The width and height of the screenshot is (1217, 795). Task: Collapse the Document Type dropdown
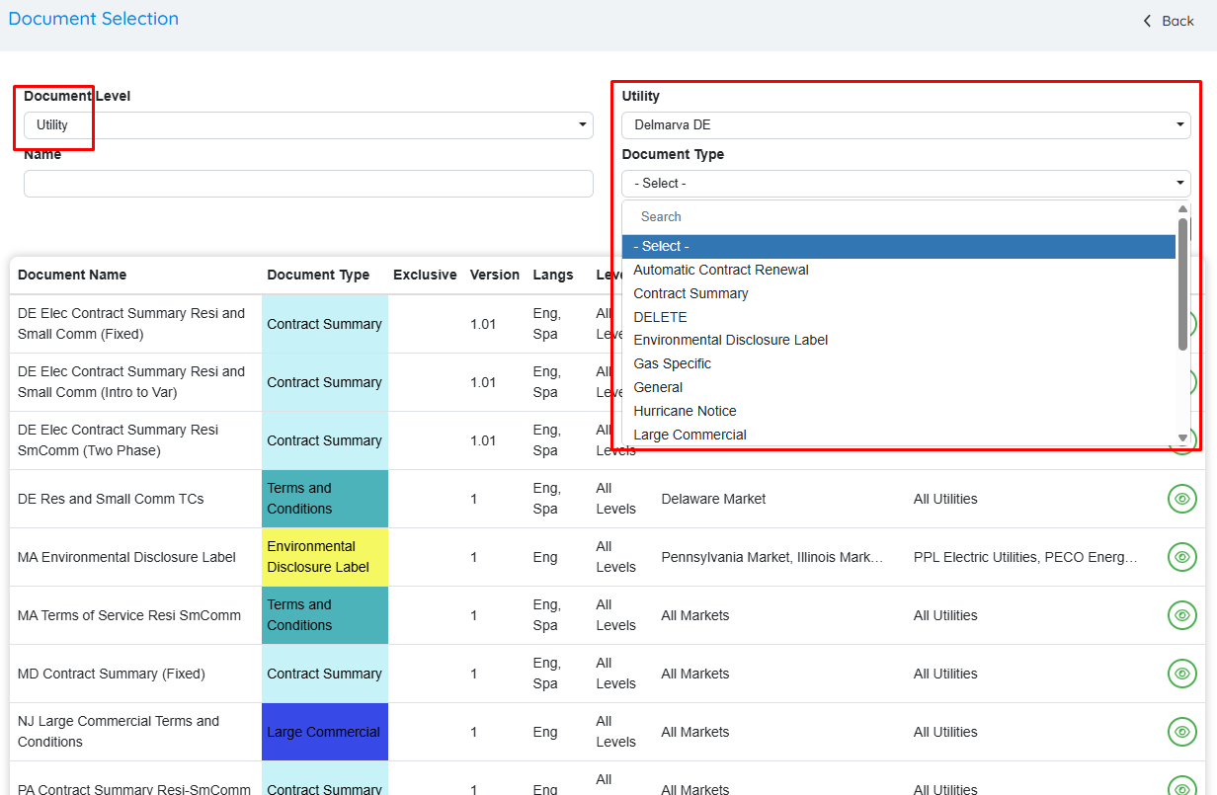pos(906,184)
